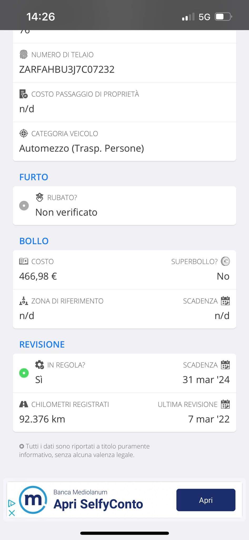Tap the Banca Mediolanum logo
This screenshot has height=540, width=249.
[33, 500]
